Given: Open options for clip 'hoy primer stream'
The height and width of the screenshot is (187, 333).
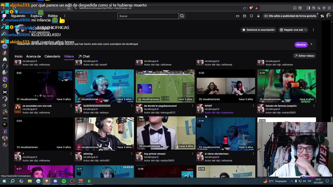Looking at the screenshot, I should coord(193,154).
